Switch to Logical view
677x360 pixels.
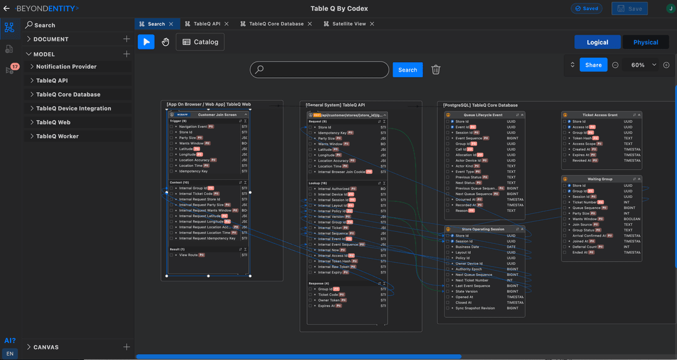pos(597,43)
